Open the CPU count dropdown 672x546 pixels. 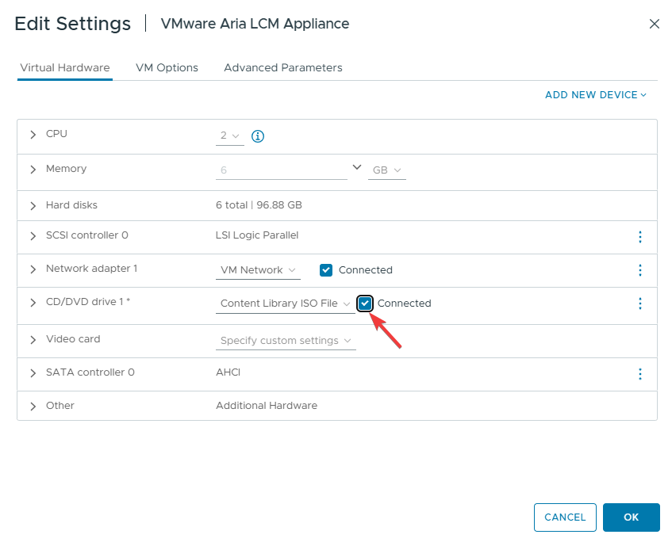click(230, 136)
